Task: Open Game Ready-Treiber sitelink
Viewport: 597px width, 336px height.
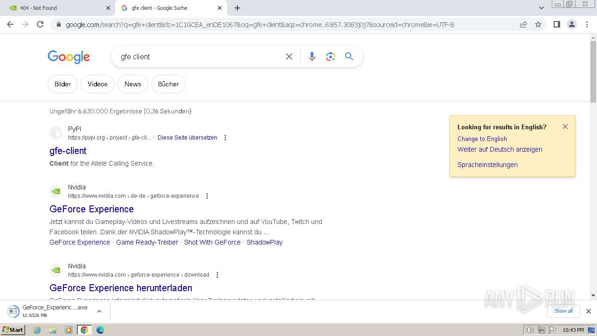Action: pos(147,242)
